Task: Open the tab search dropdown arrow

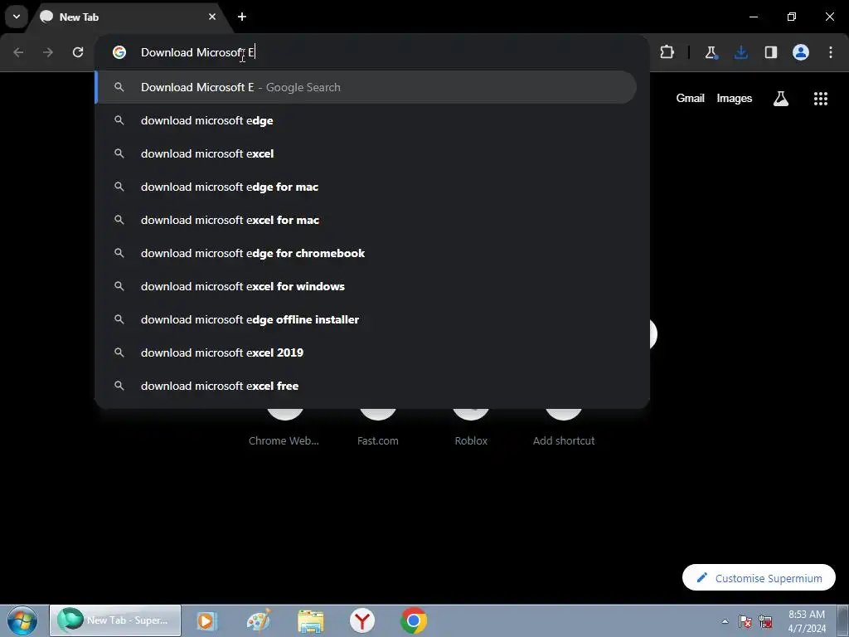Action: pyautogui.click(x=17, y=17)
